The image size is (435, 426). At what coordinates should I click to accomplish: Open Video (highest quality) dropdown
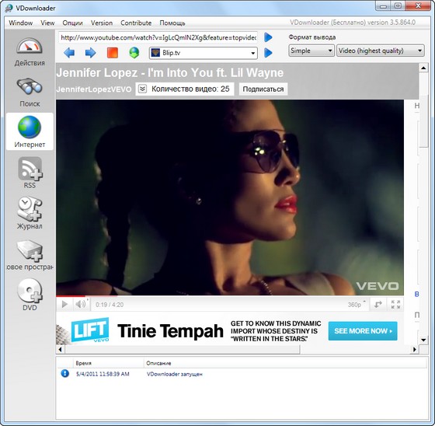pyautogui.click(x=381, y=51)
